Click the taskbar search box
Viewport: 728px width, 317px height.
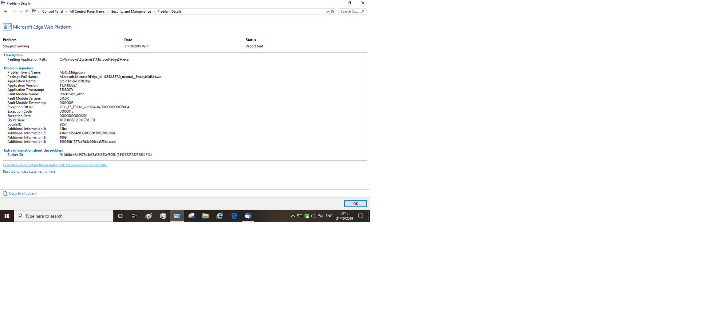pos(64,216)
